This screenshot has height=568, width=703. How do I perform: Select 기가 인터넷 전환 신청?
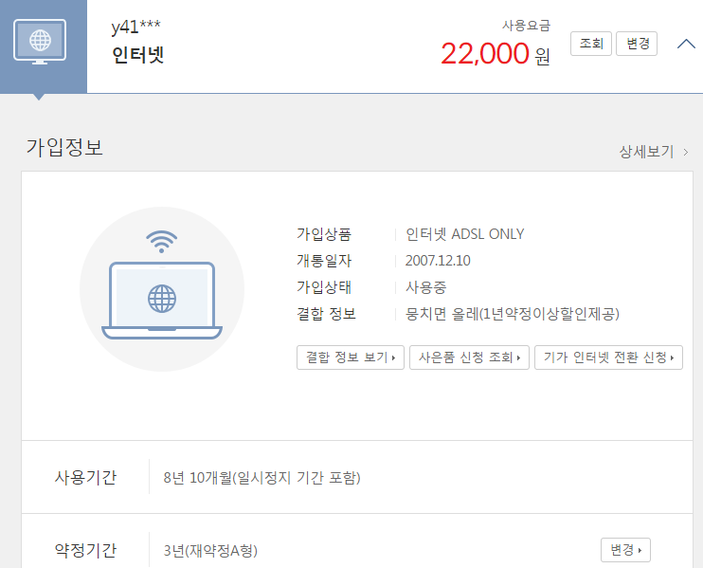click(x=608, y=357)
